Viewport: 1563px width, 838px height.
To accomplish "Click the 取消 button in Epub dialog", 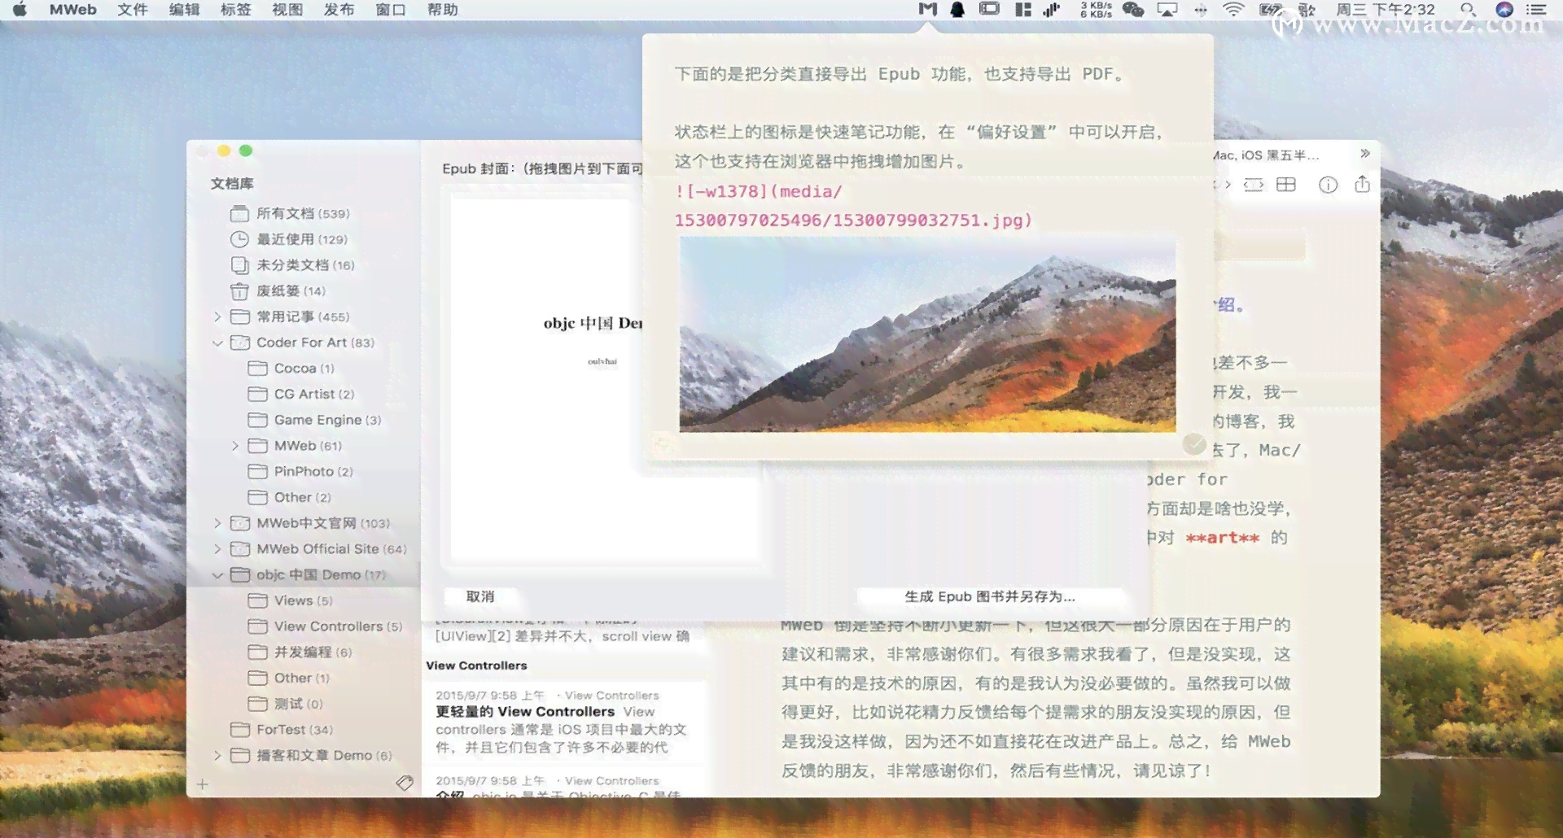I will (x=480, y=596).
